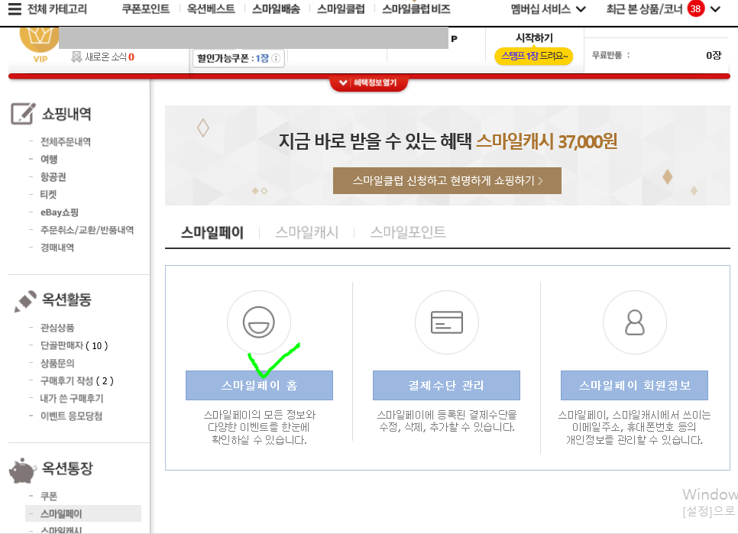Click the 옥션통장 piggy bank icon
The height and width of the screenshot is (534, 738).
point(23,471)
